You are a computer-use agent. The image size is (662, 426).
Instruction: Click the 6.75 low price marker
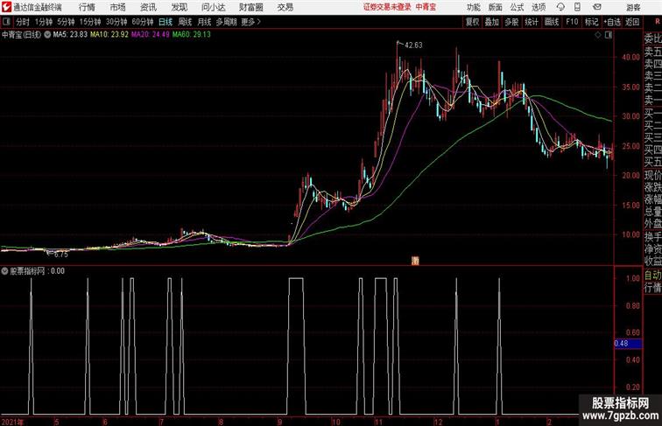[60, 255]
